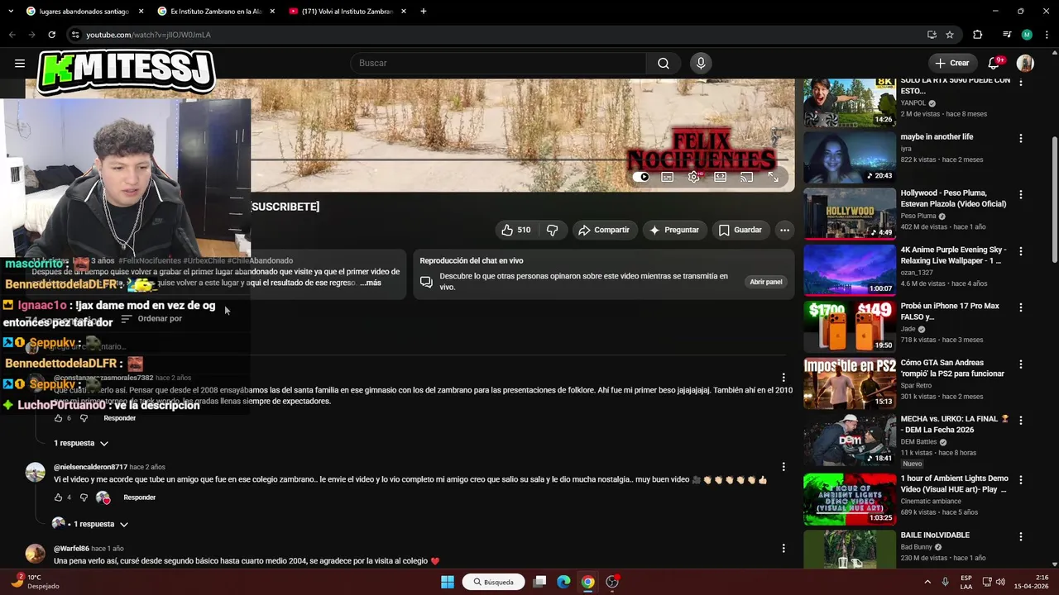Open the RTX 5090 video thumbnail

[x=850, y=102]
